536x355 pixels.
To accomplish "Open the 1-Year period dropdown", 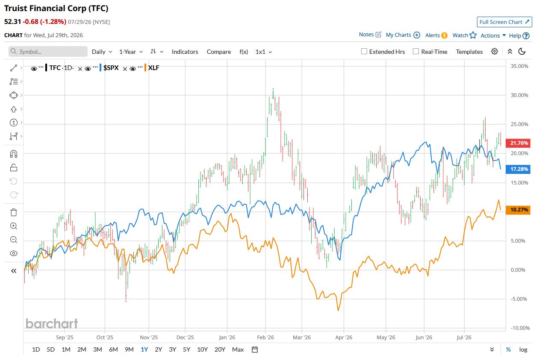I will pos(131,52).
